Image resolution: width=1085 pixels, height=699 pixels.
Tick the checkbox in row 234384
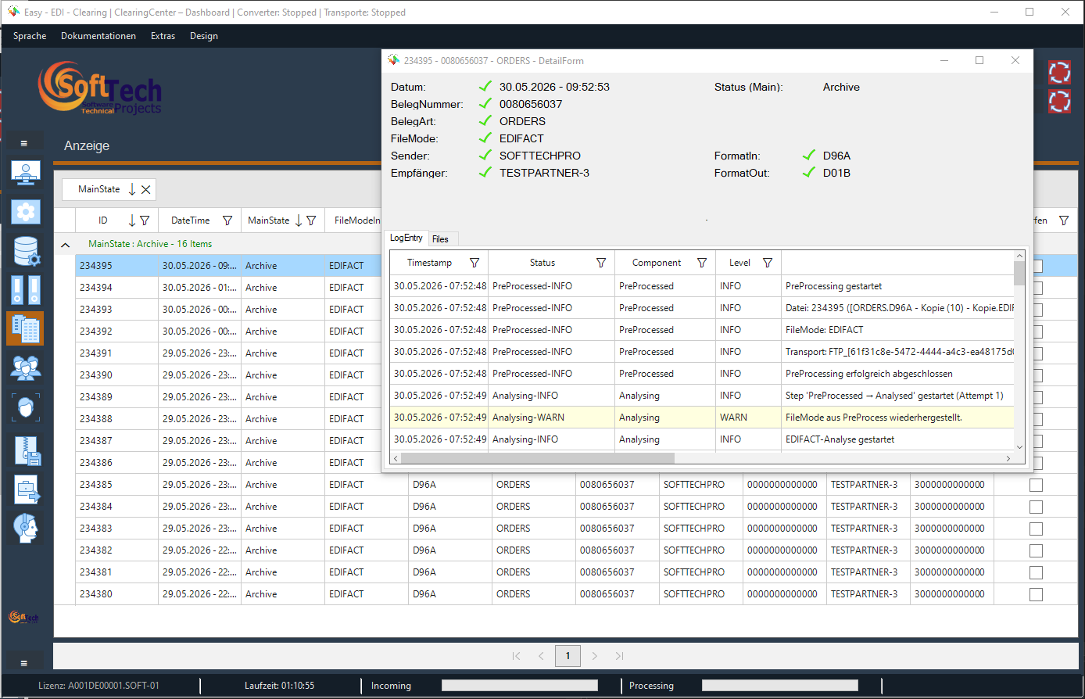[1036, 507]
